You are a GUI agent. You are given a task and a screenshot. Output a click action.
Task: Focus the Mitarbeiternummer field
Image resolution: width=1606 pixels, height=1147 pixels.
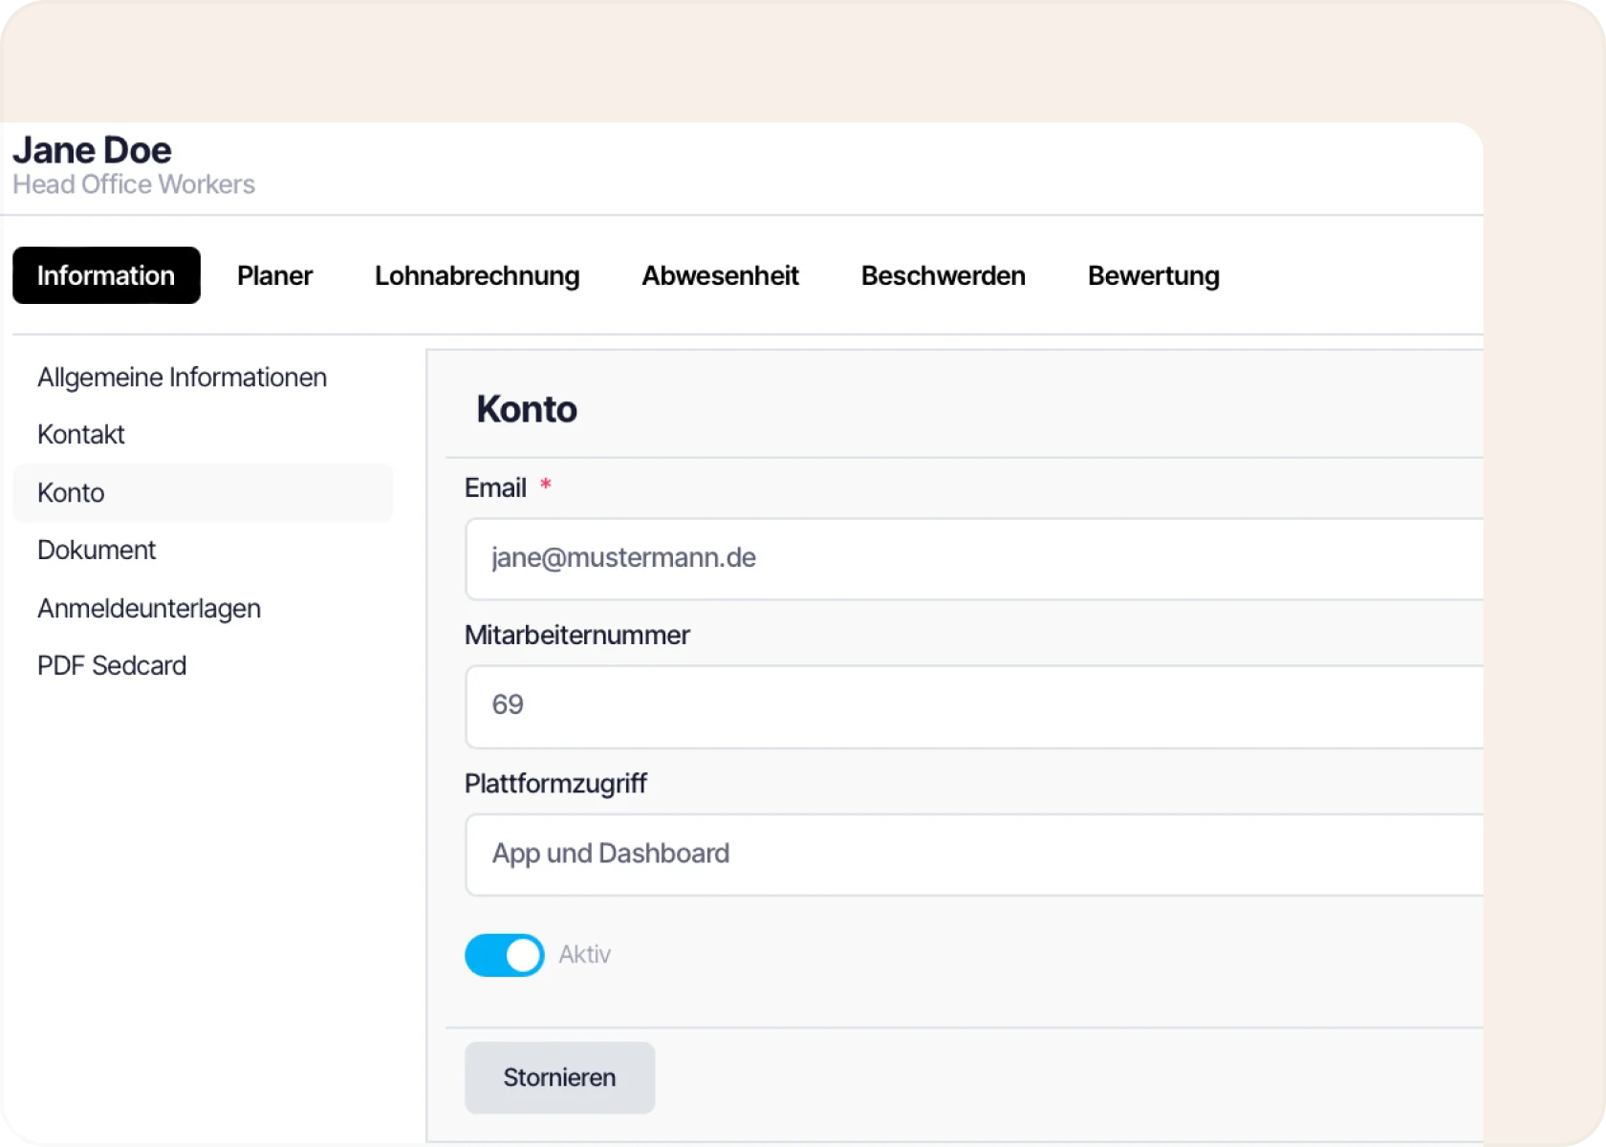[x=974, y=706]
